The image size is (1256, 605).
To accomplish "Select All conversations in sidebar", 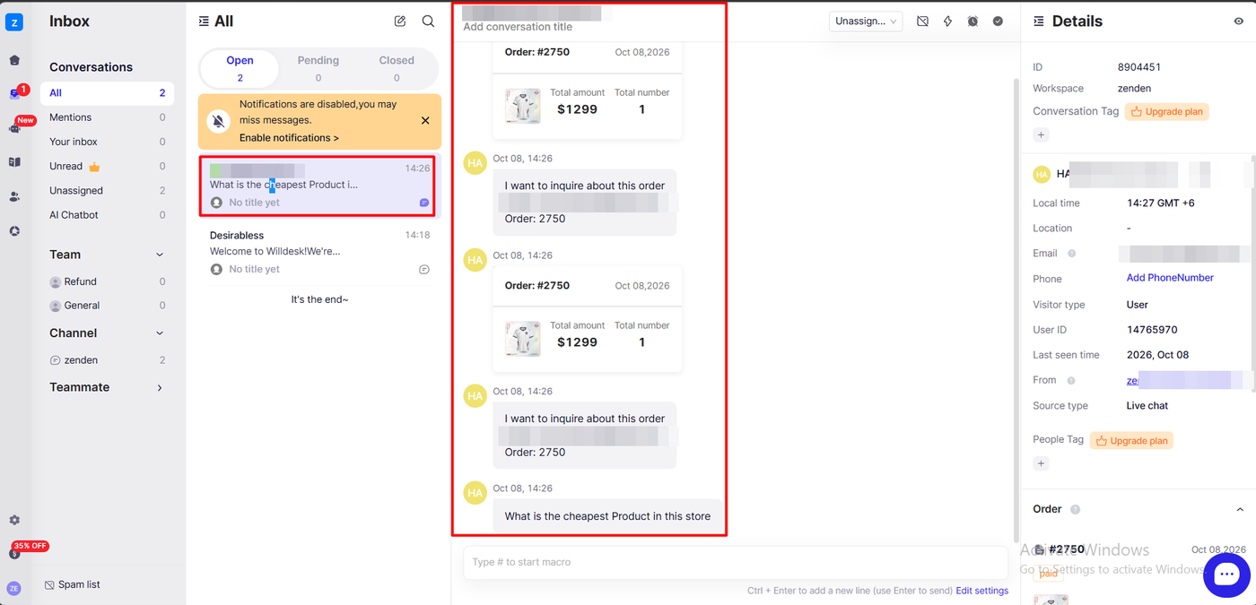I will click(108, 93).
